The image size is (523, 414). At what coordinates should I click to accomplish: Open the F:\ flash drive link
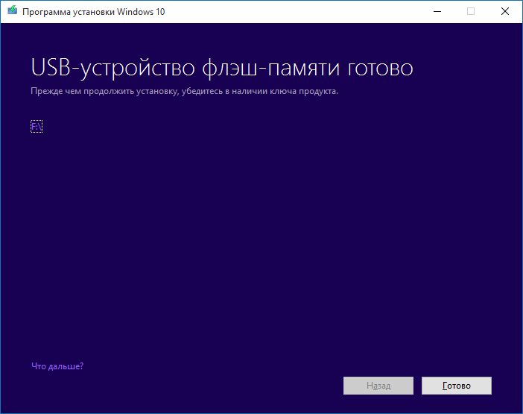pos(37,127)
